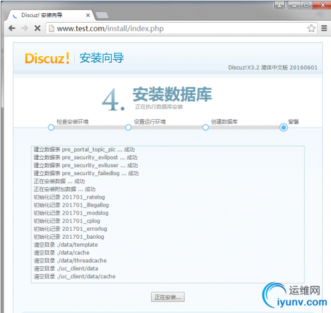Click log line 清空目录 ./data/threadcache
331x313 pixels.
coord(70,261)
